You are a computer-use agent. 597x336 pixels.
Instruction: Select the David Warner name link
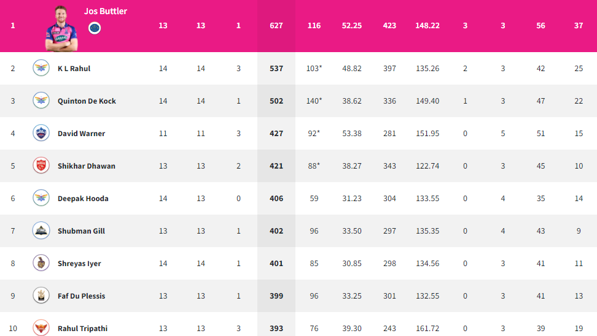(x=81, y=134)
